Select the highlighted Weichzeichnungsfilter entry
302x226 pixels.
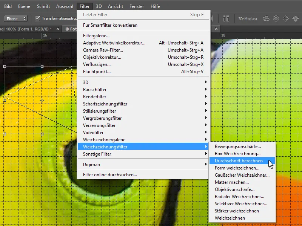click(x=143, y=147)
